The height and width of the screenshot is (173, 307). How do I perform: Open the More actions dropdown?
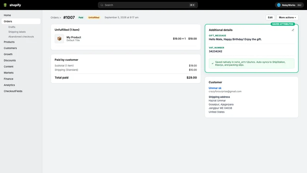pos(287,17)
